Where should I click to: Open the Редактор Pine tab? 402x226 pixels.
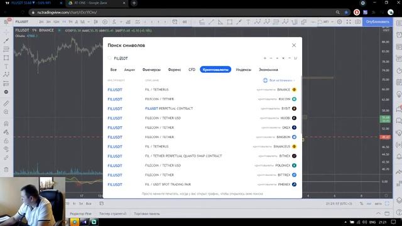coord(80,213)
